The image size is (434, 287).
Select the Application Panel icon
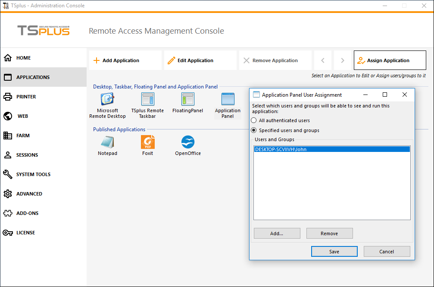pos(228,99)
